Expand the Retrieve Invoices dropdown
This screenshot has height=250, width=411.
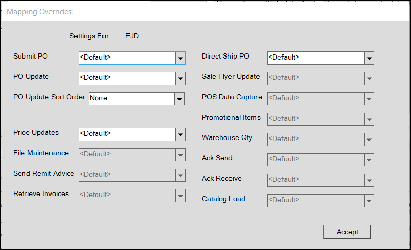pos(132,196)
